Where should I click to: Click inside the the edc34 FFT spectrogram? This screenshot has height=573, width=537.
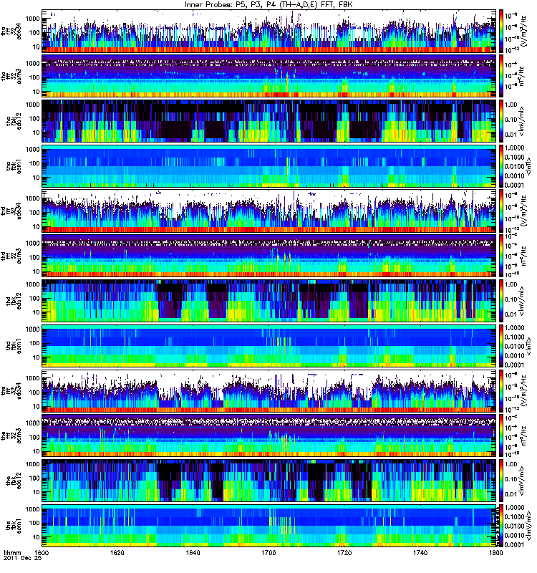pyautogui.click(x=268, y=390)
